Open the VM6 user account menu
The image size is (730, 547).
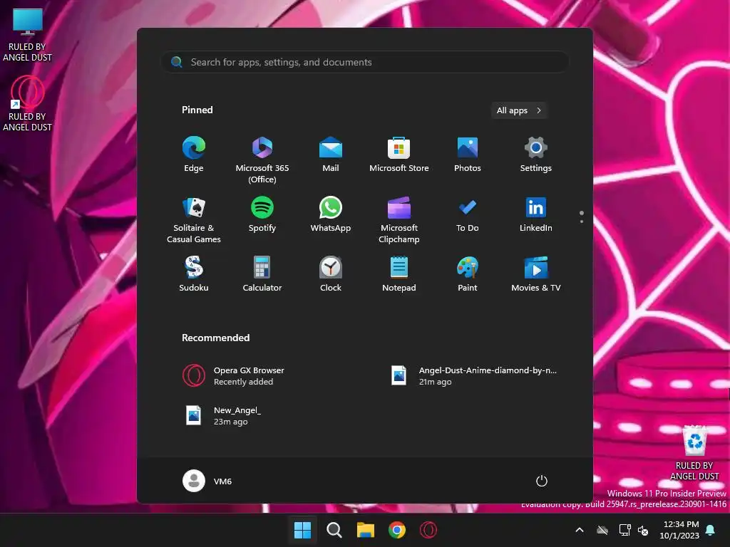207,481
